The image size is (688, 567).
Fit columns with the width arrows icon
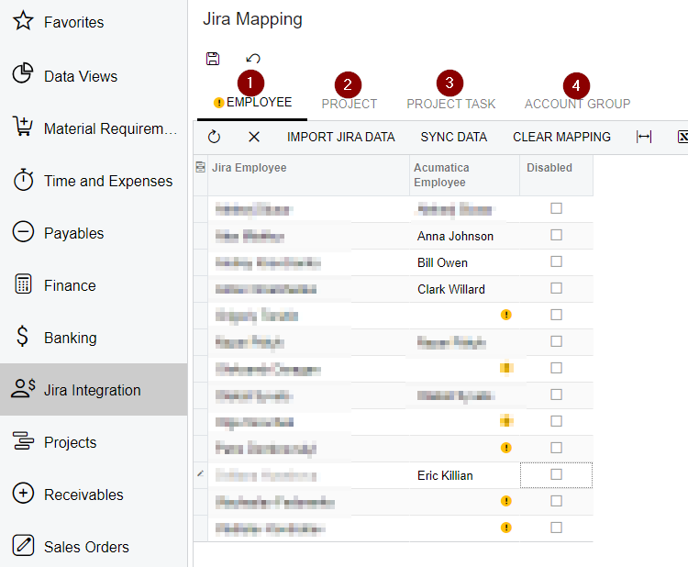pyautogui.click(x=644, y=137)
